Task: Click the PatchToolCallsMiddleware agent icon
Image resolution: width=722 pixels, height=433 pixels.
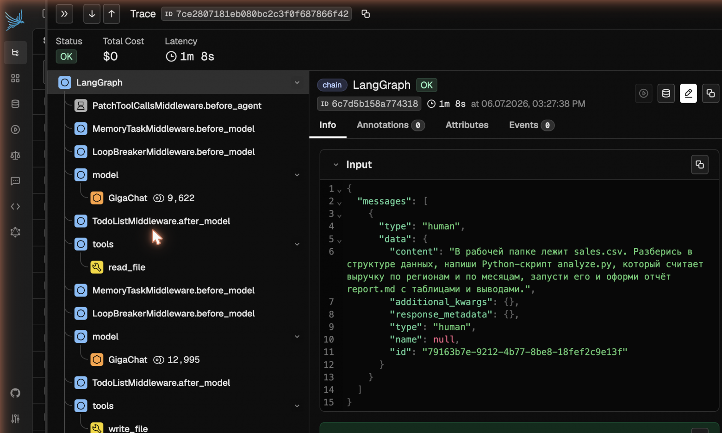Action: pyautogui.click(x=81, y=105)
